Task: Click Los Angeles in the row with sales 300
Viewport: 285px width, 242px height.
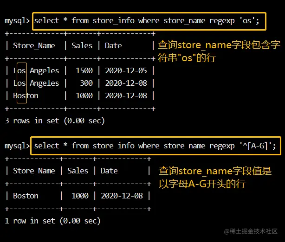Action: 36,83
